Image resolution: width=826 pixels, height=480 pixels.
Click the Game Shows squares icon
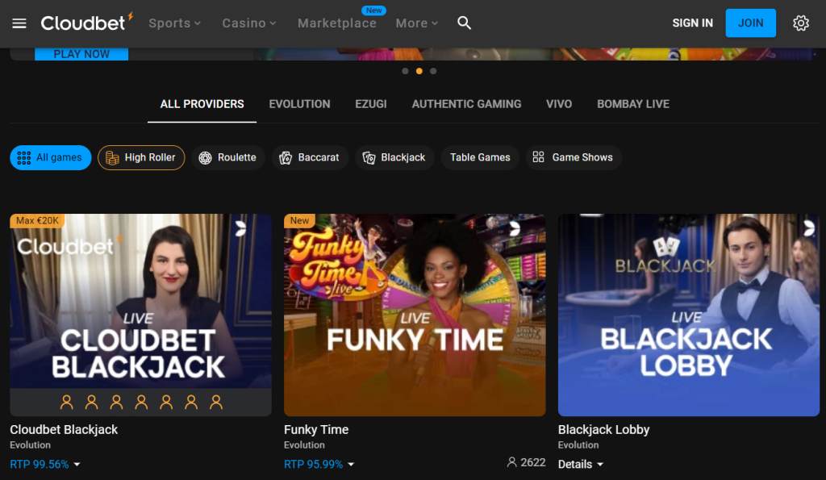538,157
